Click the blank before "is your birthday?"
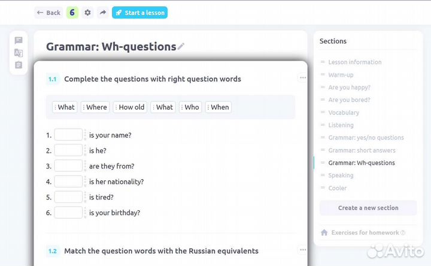 [68, 212]
